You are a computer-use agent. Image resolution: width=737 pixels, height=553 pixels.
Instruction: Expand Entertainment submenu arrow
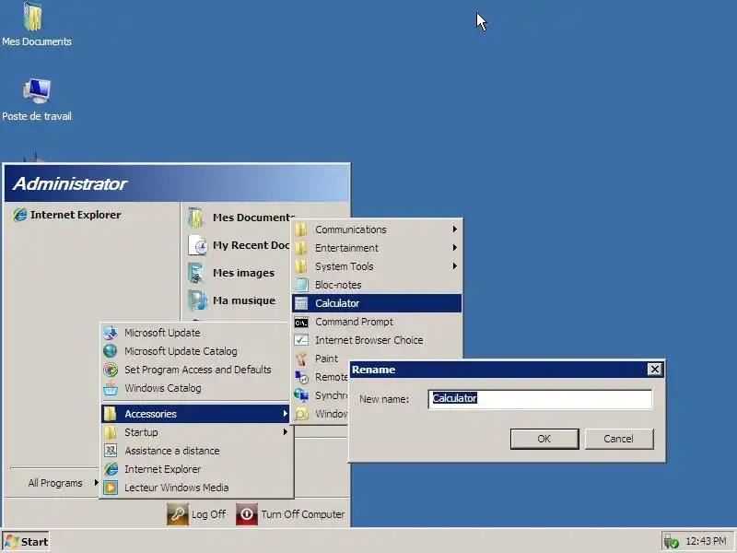pyautogui.click(x=454, y=247)
